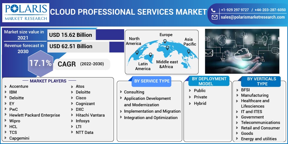Image resolution: width=288 pixels, height=144 pixels.
Task: Select Wipro in market players
Action: point(15,121)
